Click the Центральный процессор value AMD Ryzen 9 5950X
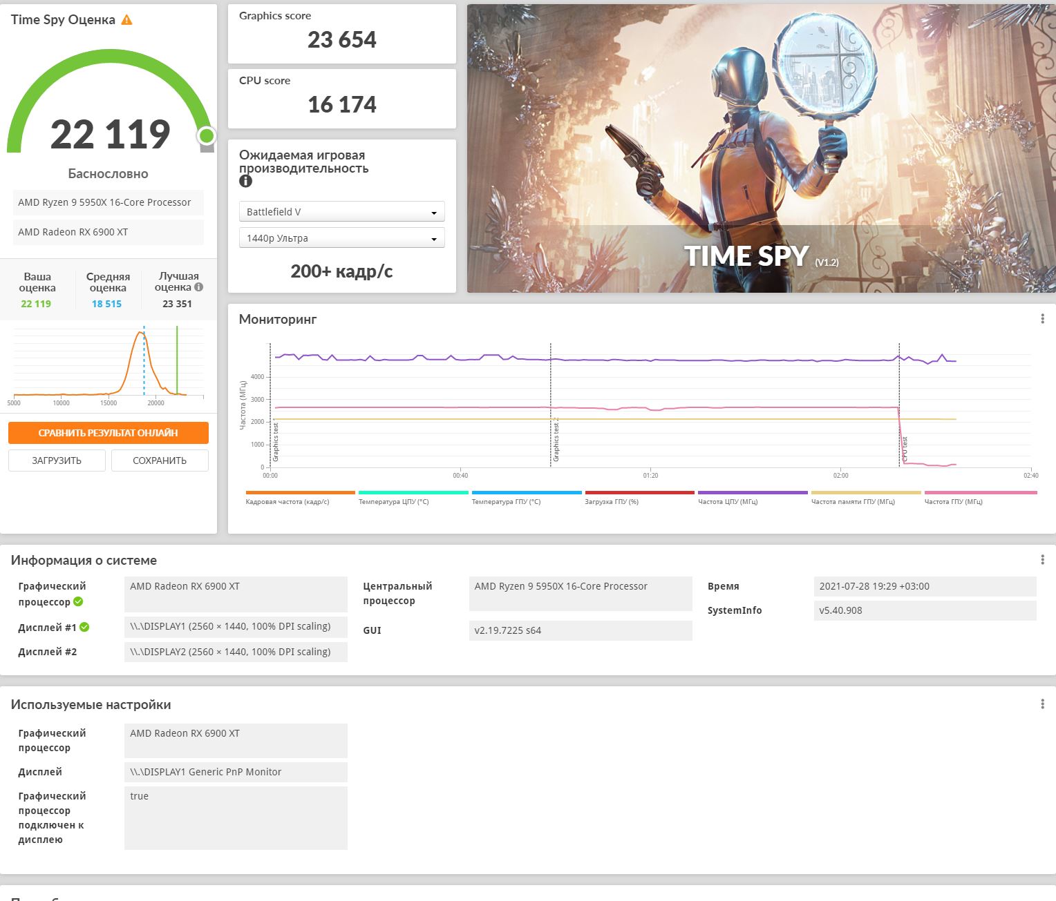 tap(581, 594)
